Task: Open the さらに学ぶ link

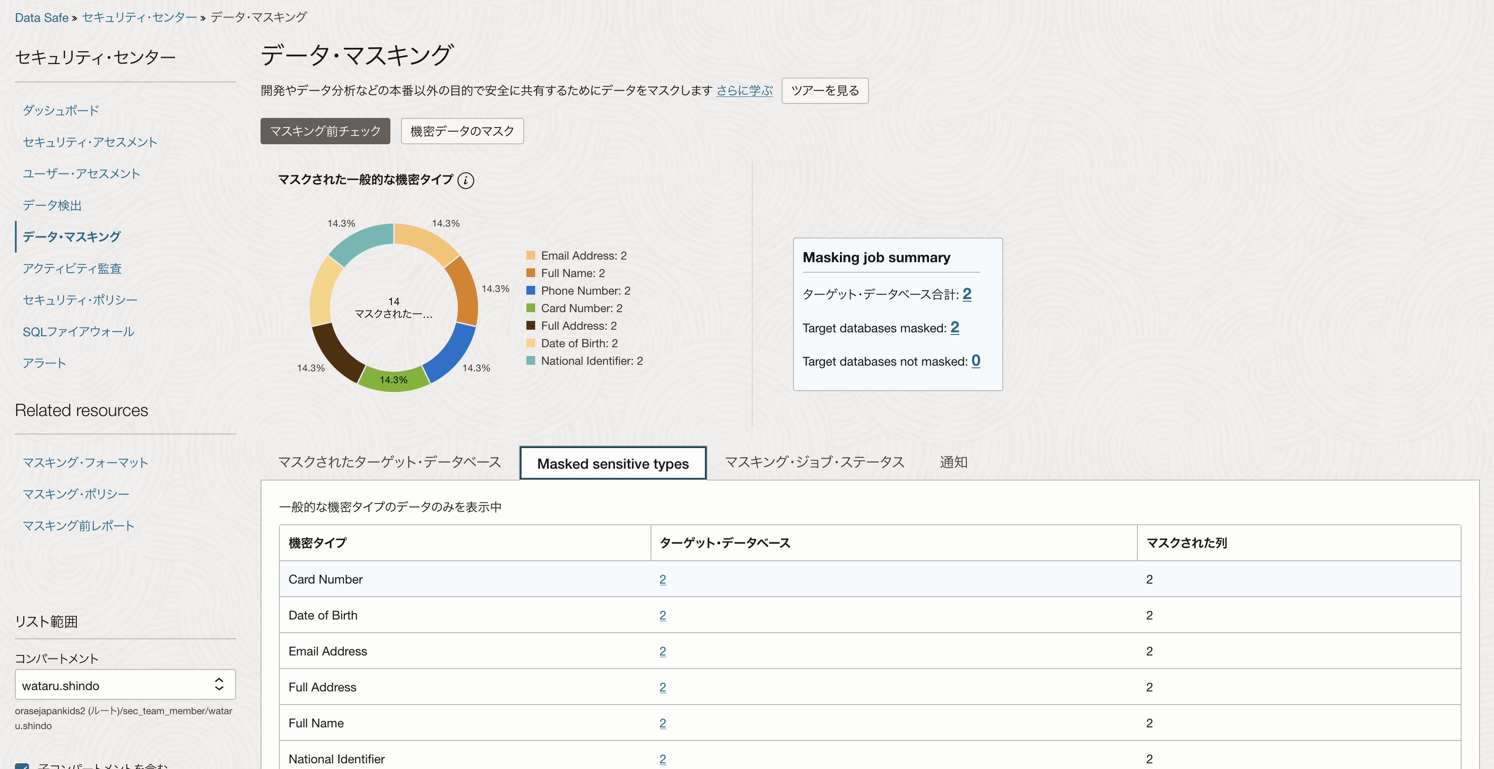Action: [x=744, y=90]
